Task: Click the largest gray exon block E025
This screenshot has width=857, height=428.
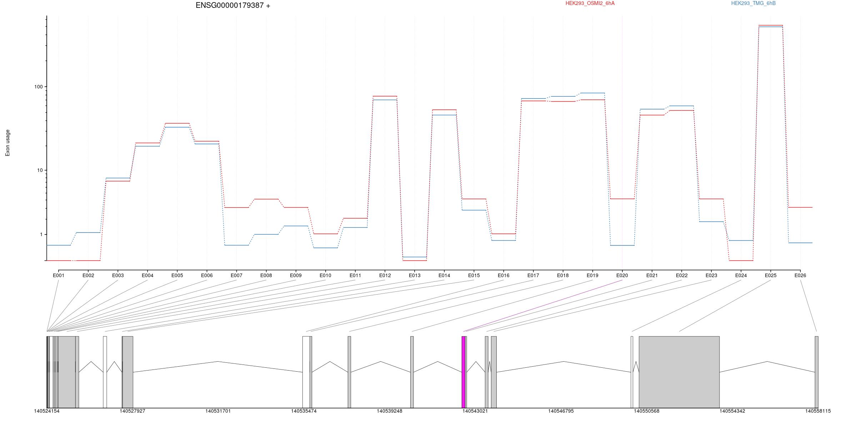Action: click(x=679, y=372)
